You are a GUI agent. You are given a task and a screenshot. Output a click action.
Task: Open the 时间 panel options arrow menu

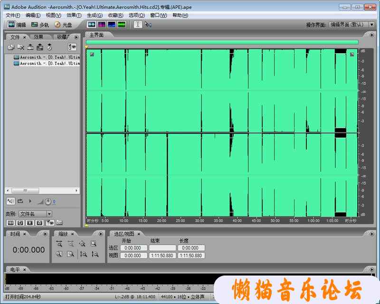click(45, 234)
